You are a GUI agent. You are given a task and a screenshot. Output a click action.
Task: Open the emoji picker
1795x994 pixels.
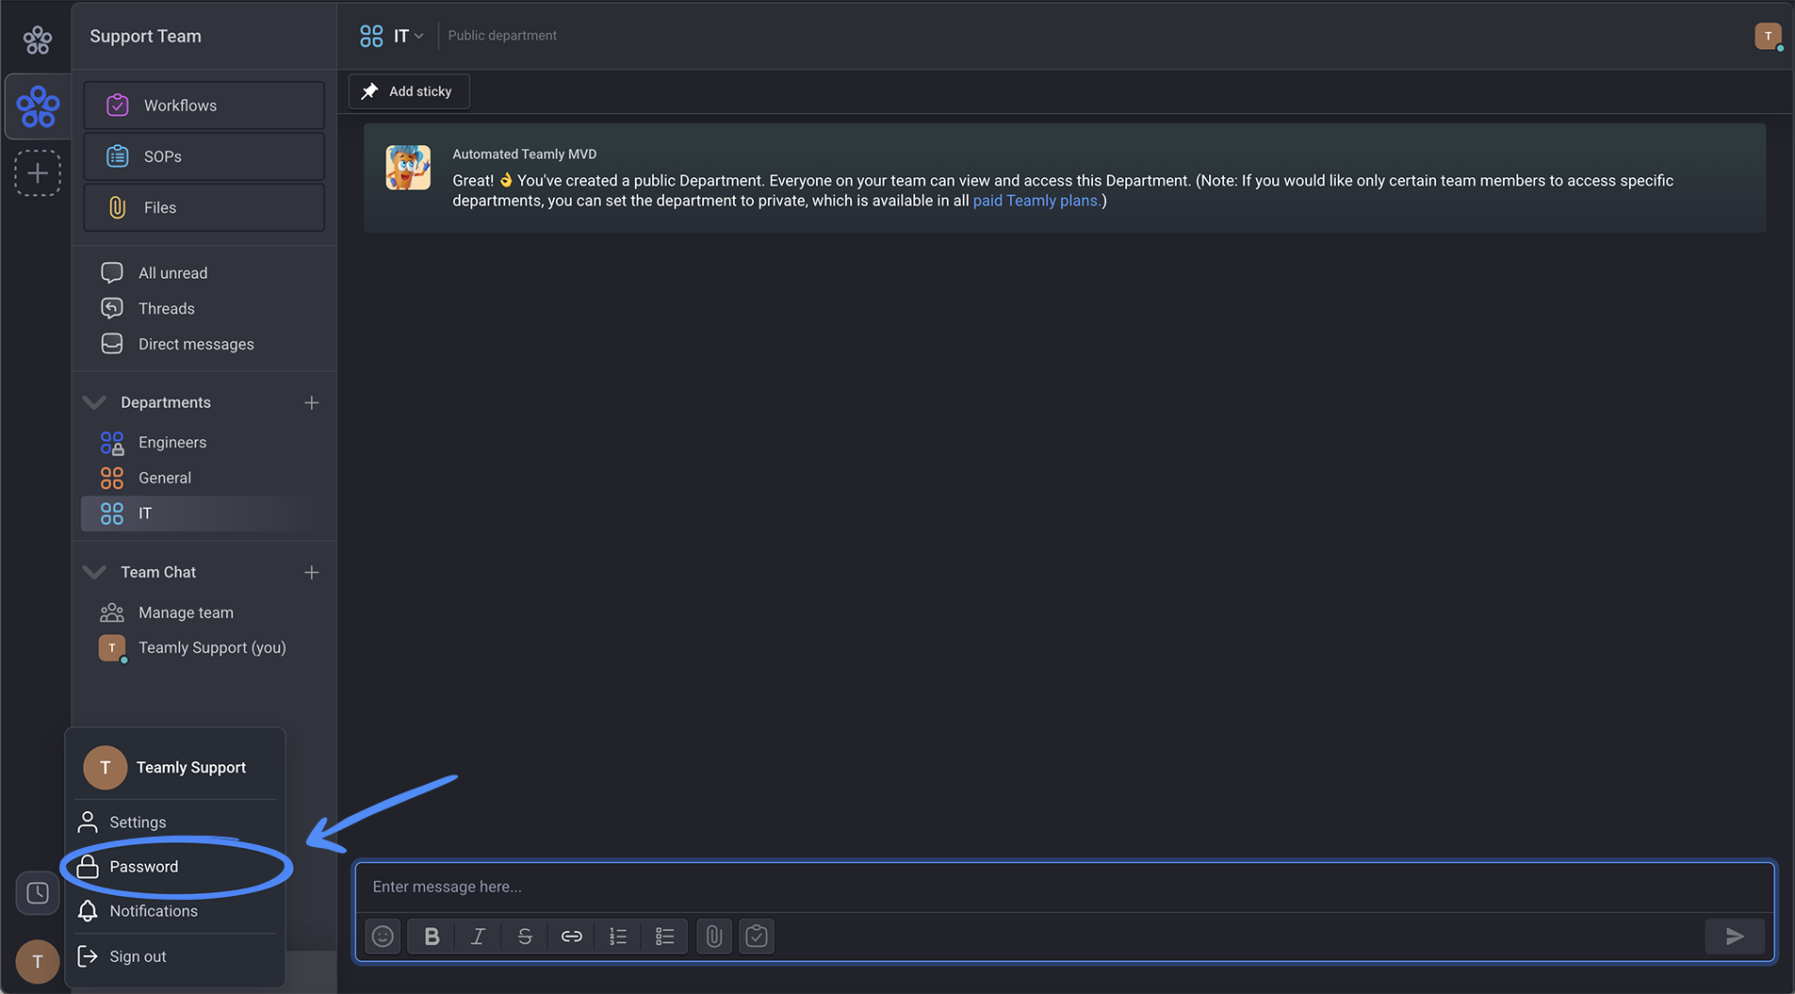(x=383, y=937)
